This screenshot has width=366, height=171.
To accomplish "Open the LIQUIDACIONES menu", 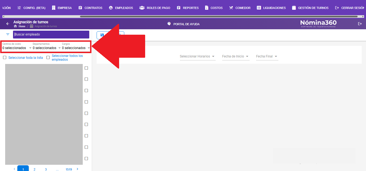I will pos(271,8).
